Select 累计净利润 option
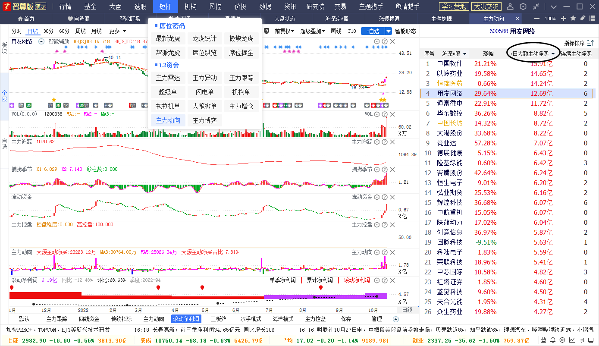 [320, 280]
